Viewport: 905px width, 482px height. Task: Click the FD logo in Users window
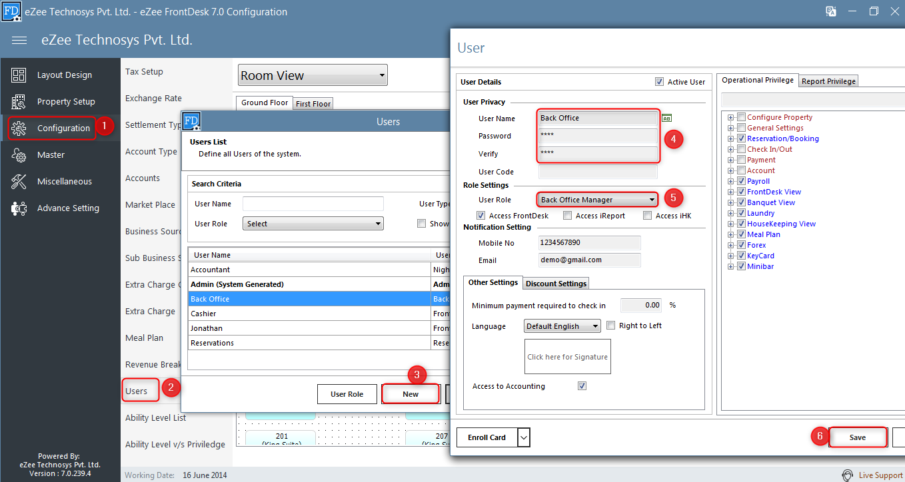click(x=191, y=121)
